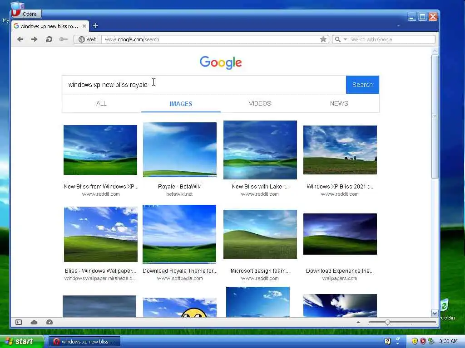Go forward with the browser Forward arrow
The width and height of the screenshot is (465, 348).
(x=35, y=39)
